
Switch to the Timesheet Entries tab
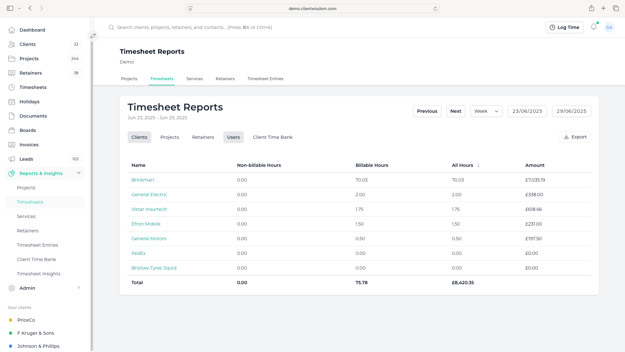point(265,79)
